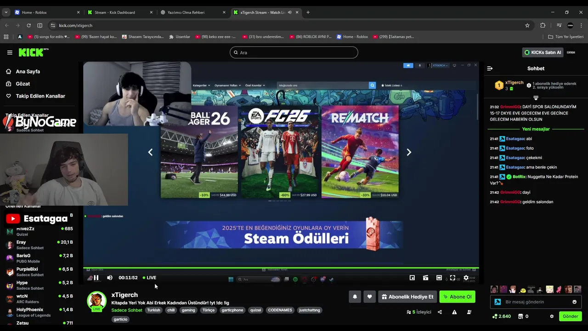Switch to Stream - Kick Dashboard tab
588x331 pixels.
119,12
